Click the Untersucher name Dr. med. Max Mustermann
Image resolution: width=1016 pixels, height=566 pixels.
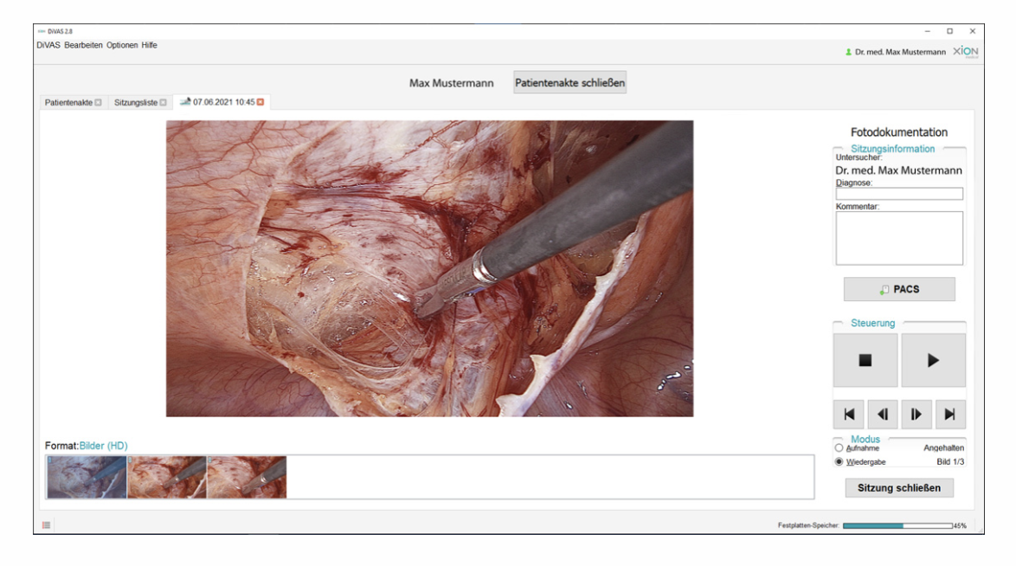(x=898, y=170)
